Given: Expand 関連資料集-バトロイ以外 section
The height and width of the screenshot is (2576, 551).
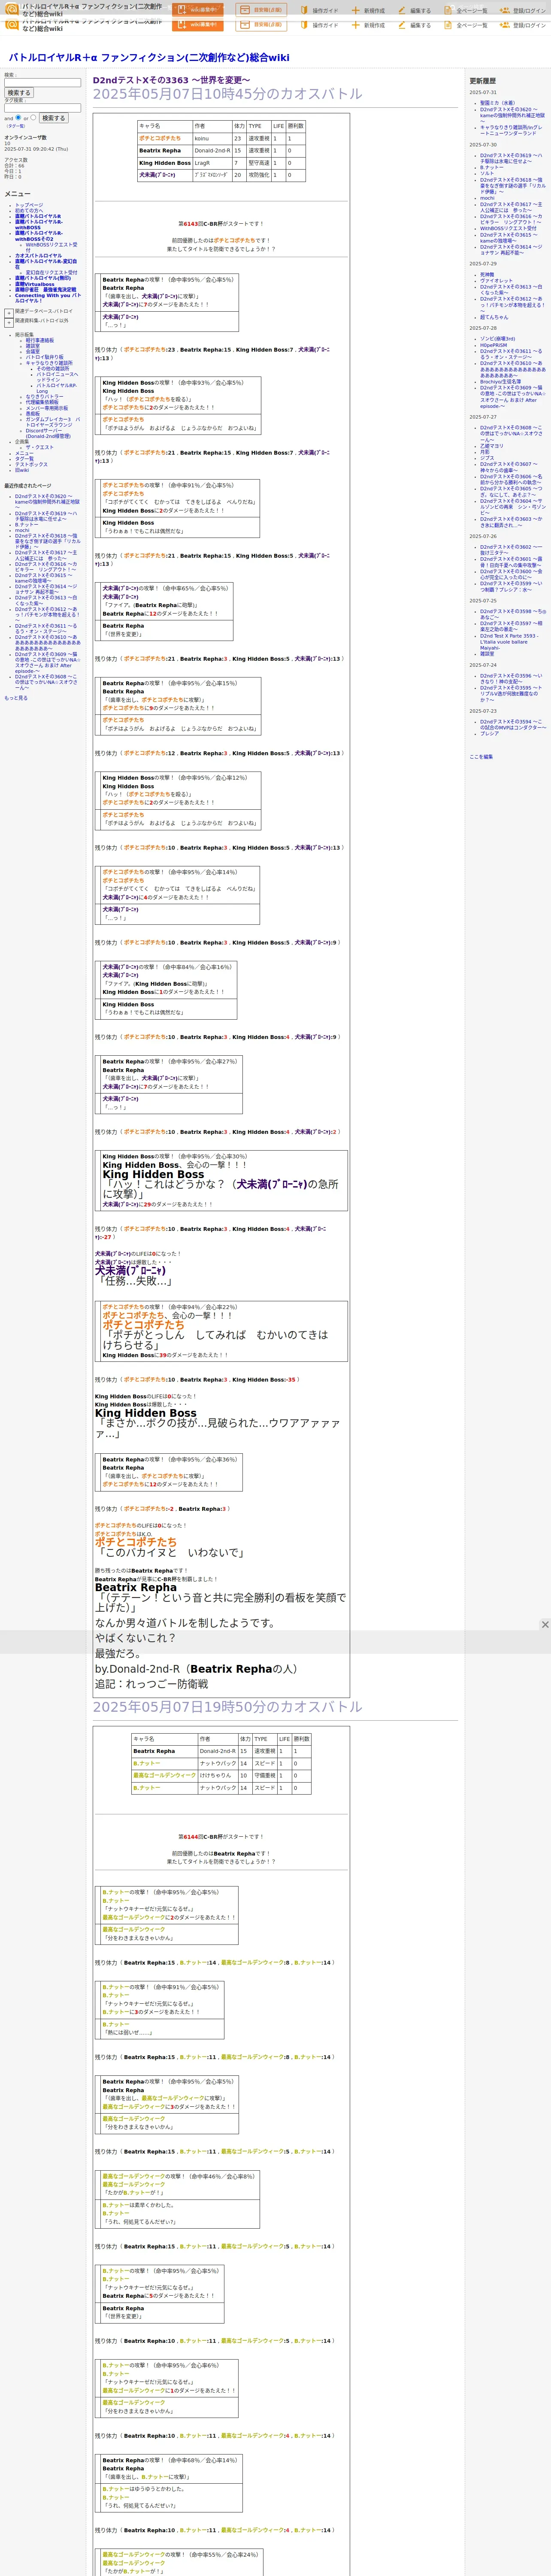Looking at the screenshot, I should [x=9, y=322].
